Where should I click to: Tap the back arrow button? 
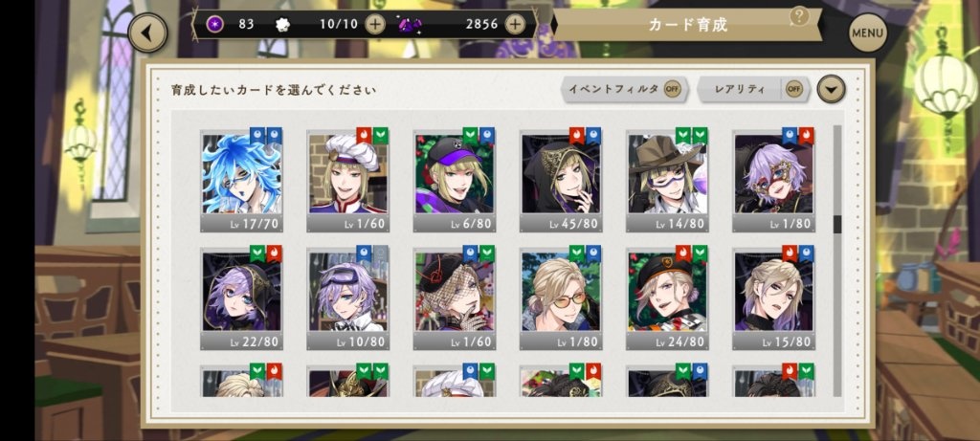(x=147, y=33)
